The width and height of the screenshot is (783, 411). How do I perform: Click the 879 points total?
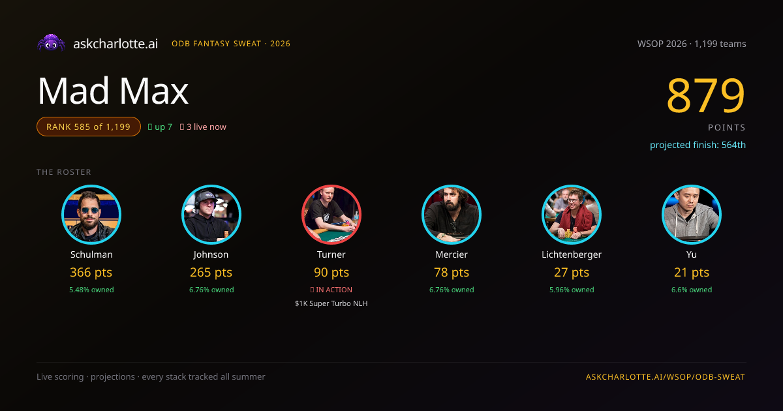(x=706, y=96)
